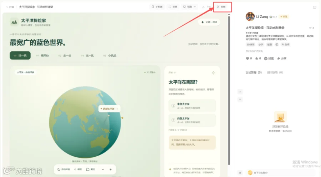This screenshot has height=177, width=321.
Task: Zoom in the globe with the plus button
Action: tap(111, 170)
